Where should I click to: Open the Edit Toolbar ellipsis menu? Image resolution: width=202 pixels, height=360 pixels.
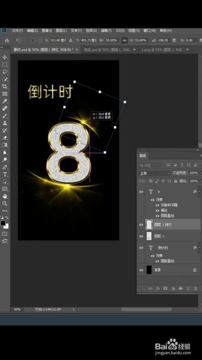[x=4, y=211]
